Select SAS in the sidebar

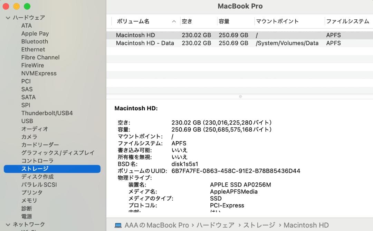(27, 89)
